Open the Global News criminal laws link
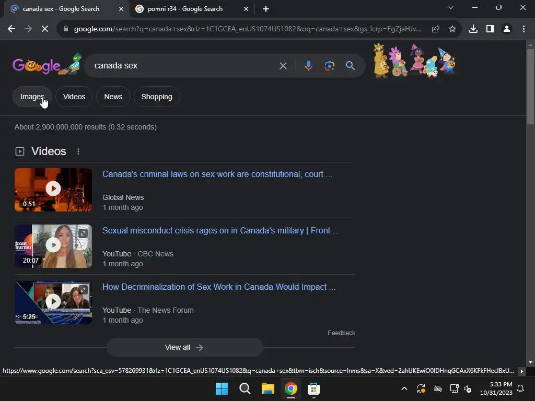The height and width of the screenshot is (401, 535). click(217, 174)
